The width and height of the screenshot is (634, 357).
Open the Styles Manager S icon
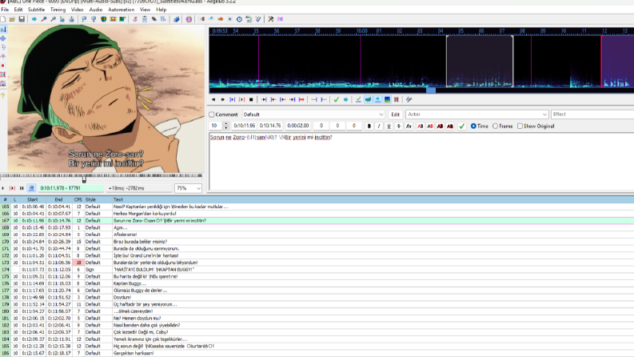pos(135,19)
